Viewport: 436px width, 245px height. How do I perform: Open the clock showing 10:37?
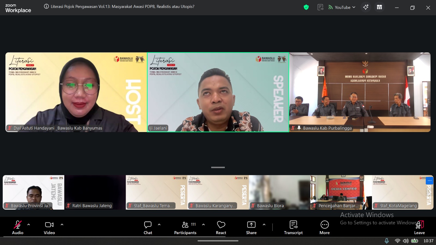428,241
